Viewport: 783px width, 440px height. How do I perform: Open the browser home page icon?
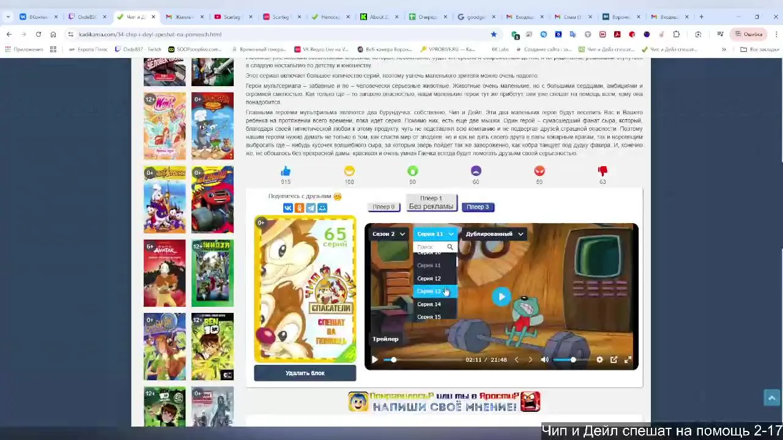tap(53, 34)
